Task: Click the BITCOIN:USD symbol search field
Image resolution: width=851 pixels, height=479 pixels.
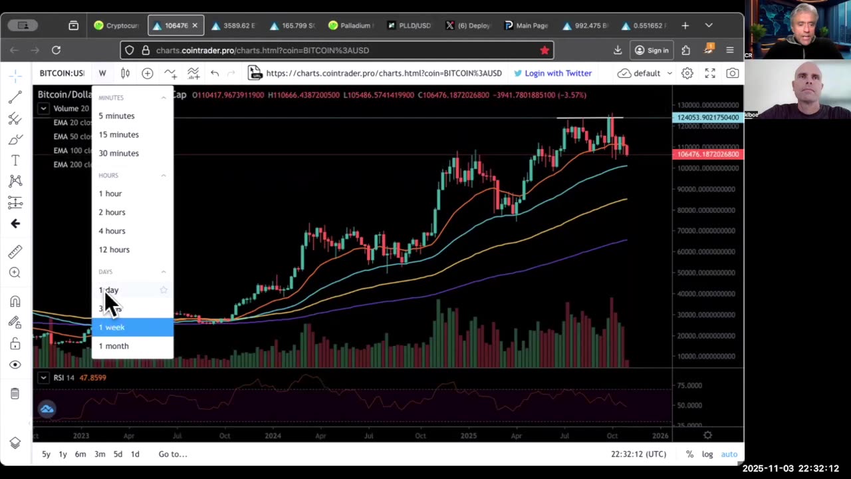Action: pos(62,73)
